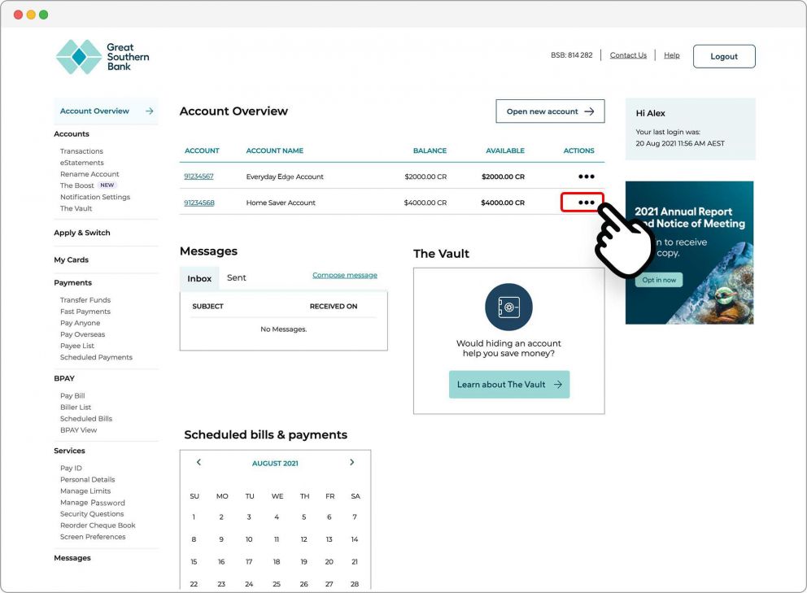The image size is (807, 593).
Task: Open Scheduled Payments in sidebar
Action: coord(96,357)
